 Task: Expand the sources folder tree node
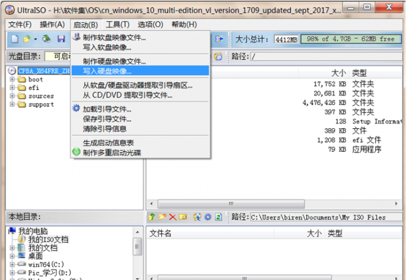pyautogui.click(x=12, y=96)
